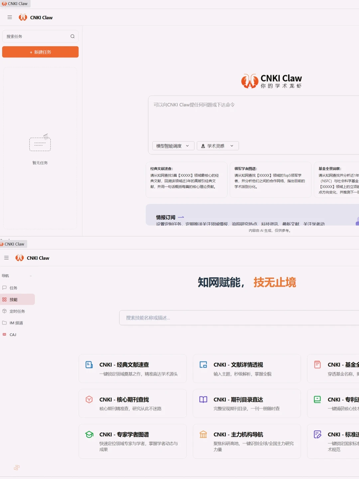Click the empty-task placeholder icon above 暂无任务
This screenshot has width=359, height=479.
[40, 143]
